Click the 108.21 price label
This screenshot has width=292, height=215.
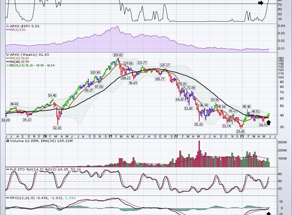[x=126, y=78]
